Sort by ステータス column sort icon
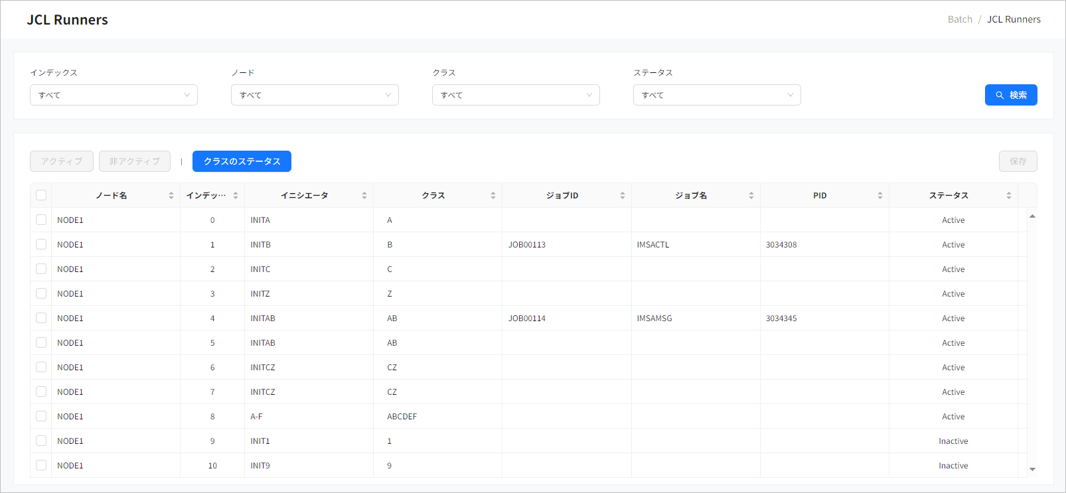Screen dimensions: 1066x493 click(x=1009, y=196)
